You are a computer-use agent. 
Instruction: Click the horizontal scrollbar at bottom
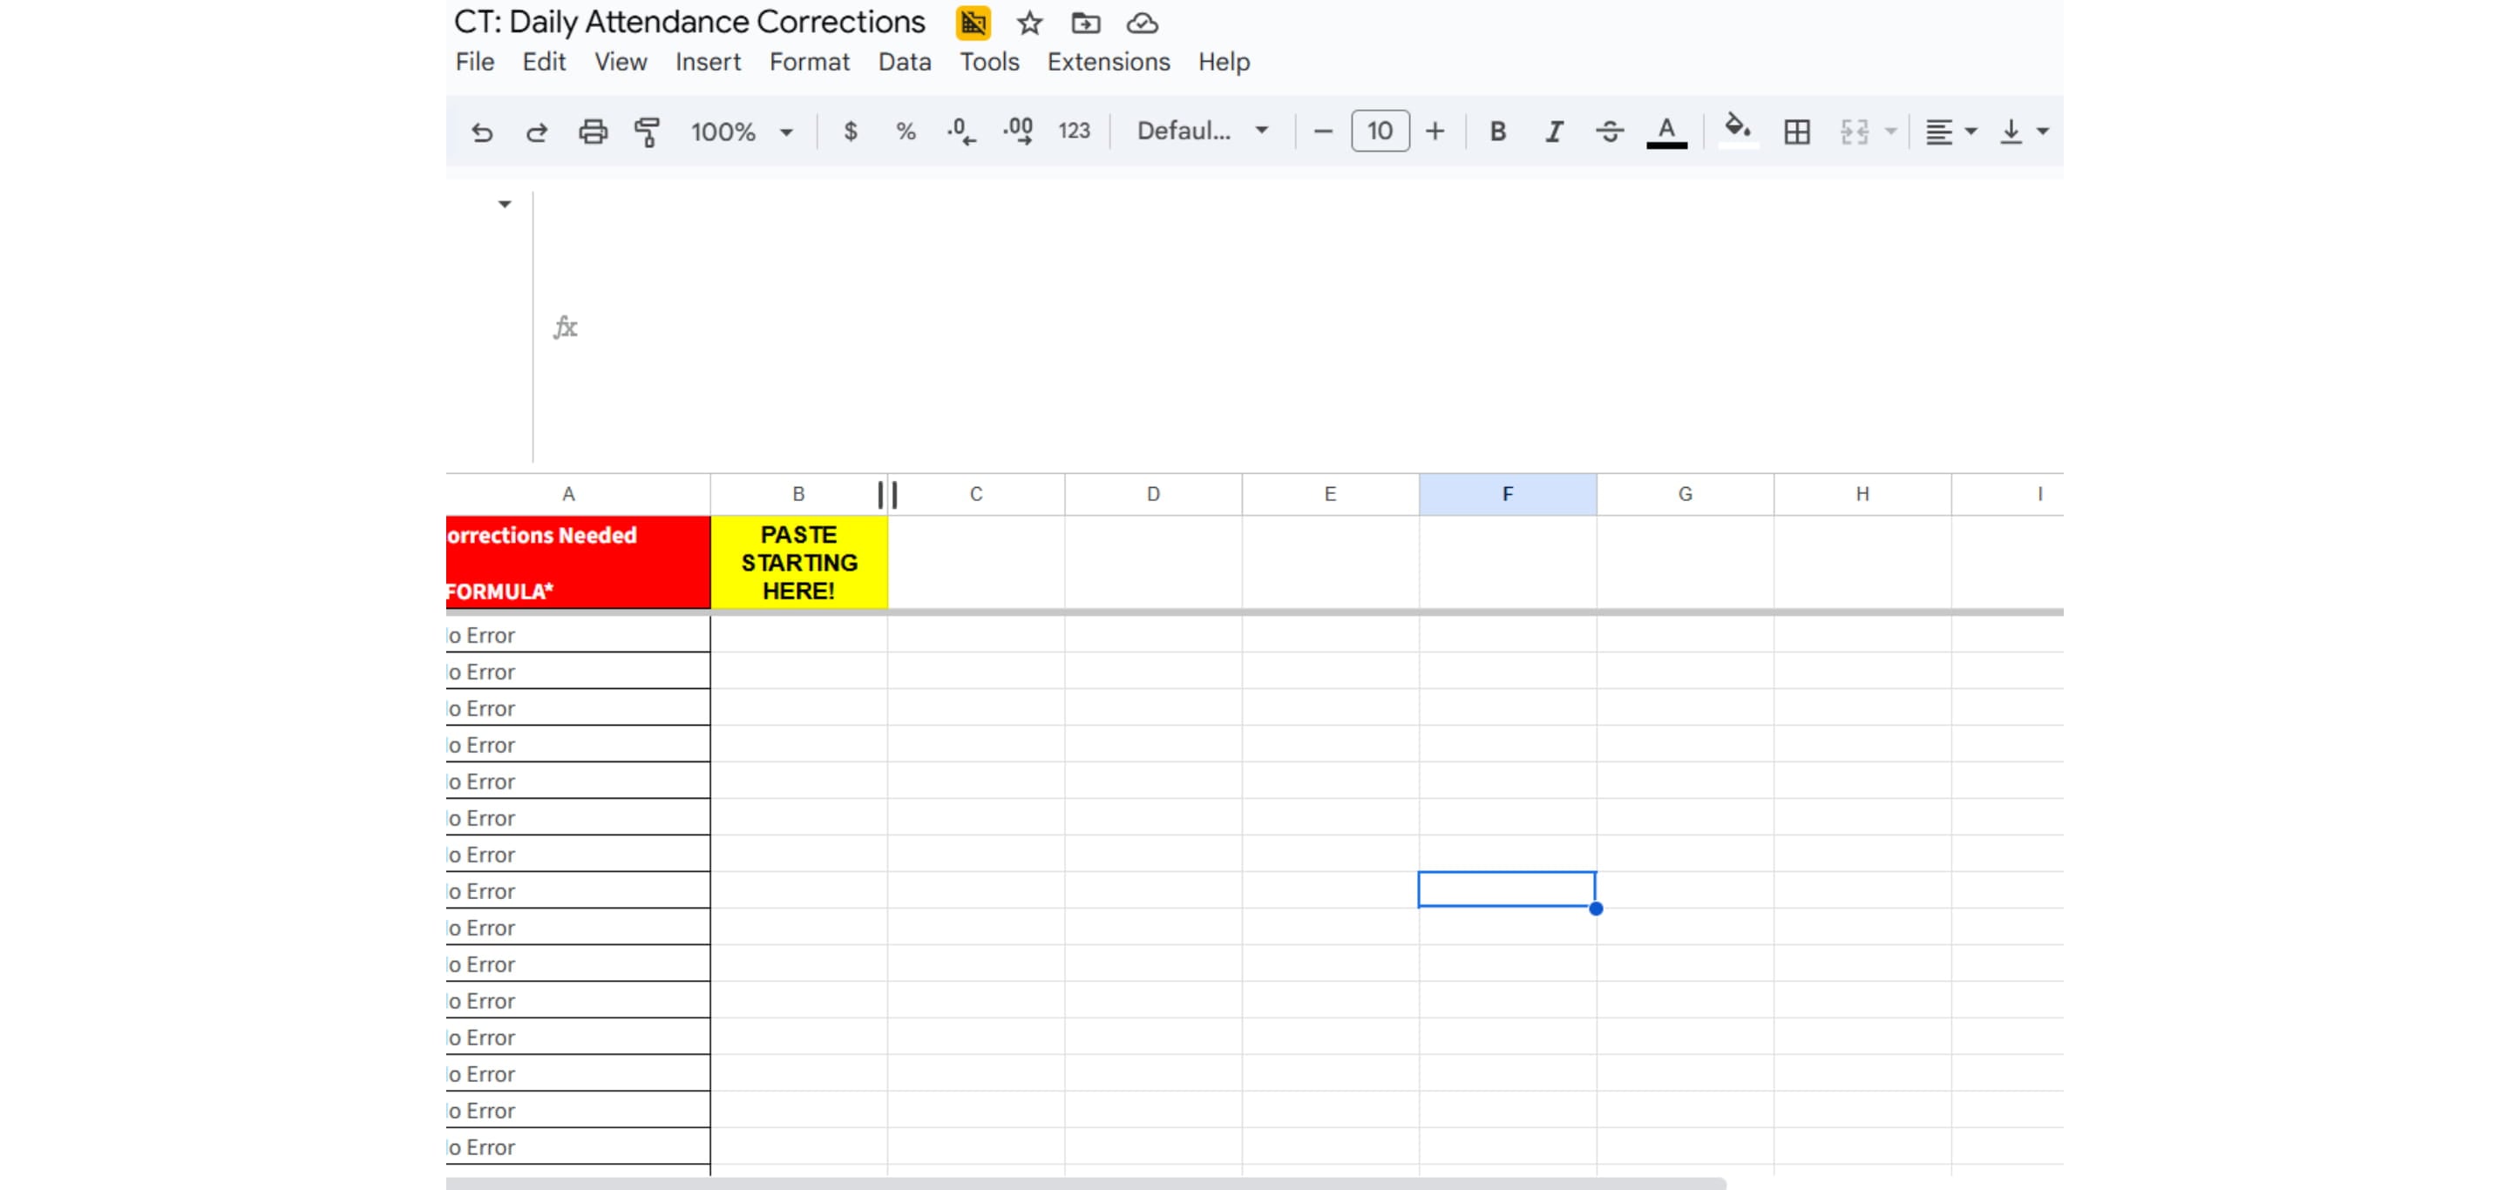point(1085,1183)
